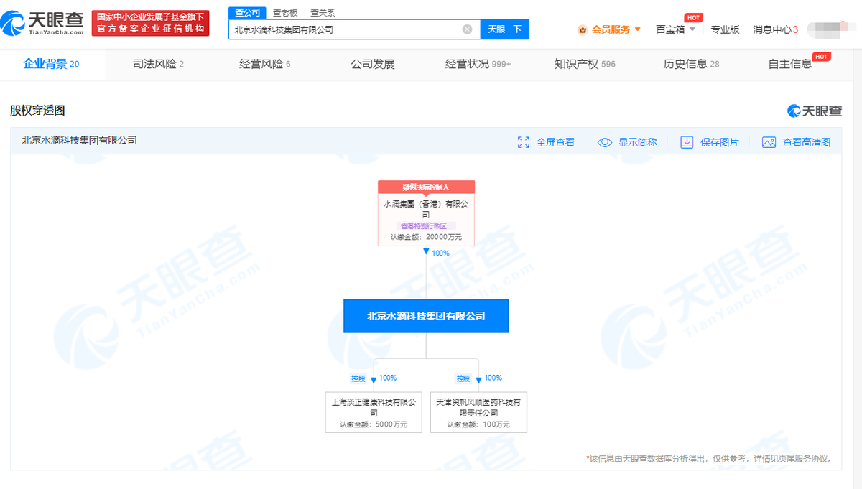This screenshot has height=489, width=862.
Task: Click the 会员服务 crown icon
Action: point(583,29)
